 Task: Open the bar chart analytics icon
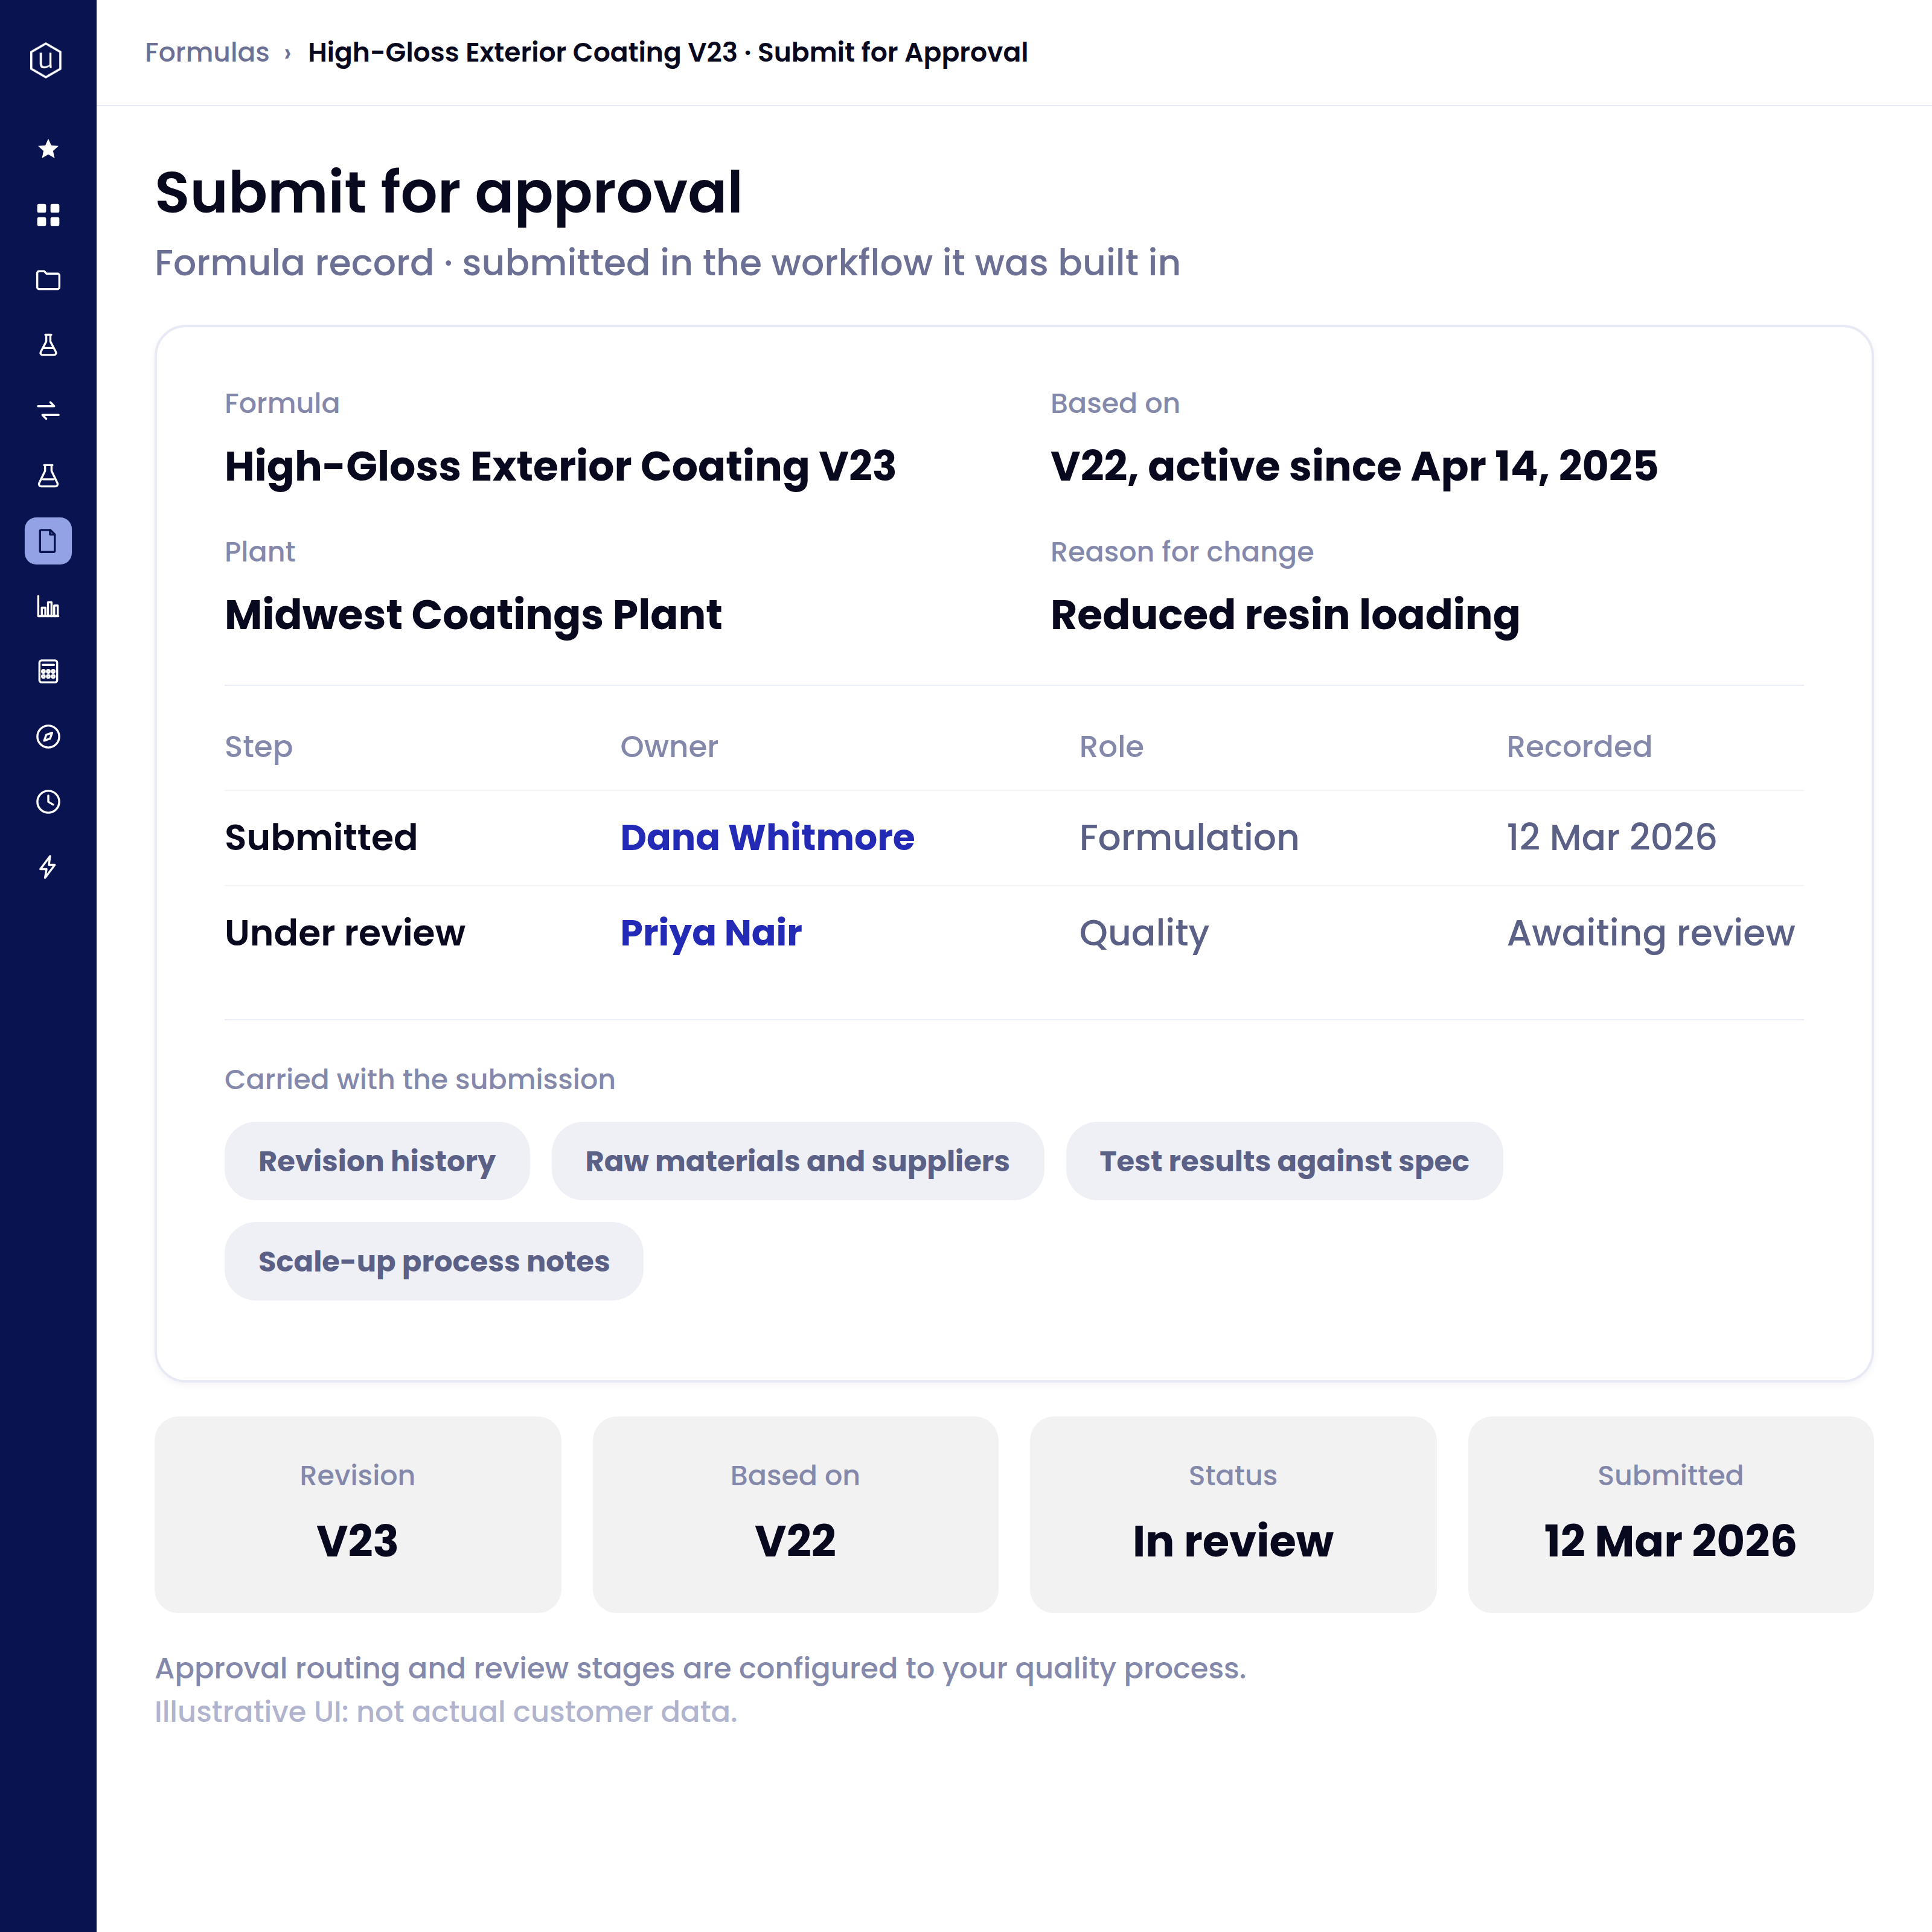tap(48, 606)
